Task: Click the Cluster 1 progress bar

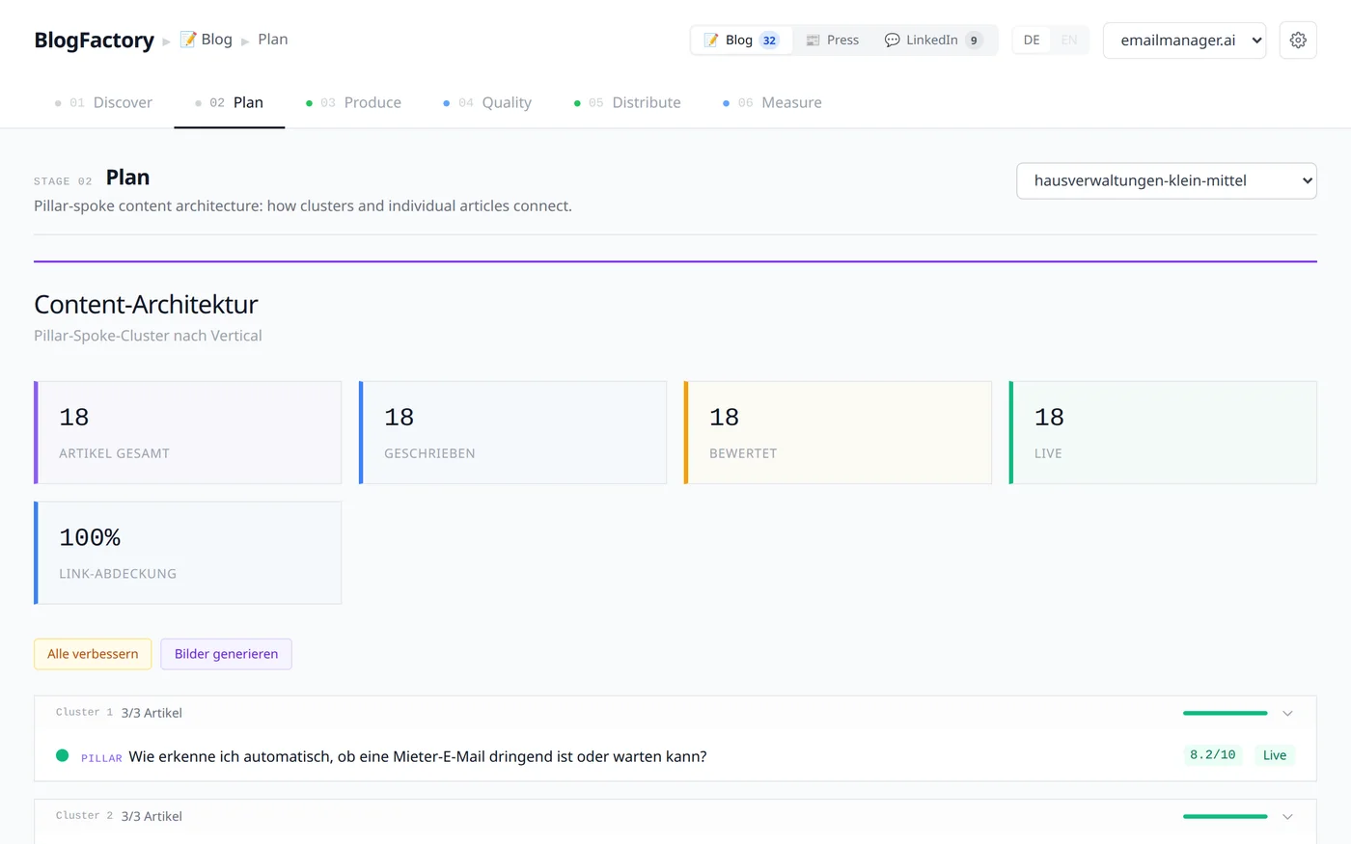Action: point(1225,713)
